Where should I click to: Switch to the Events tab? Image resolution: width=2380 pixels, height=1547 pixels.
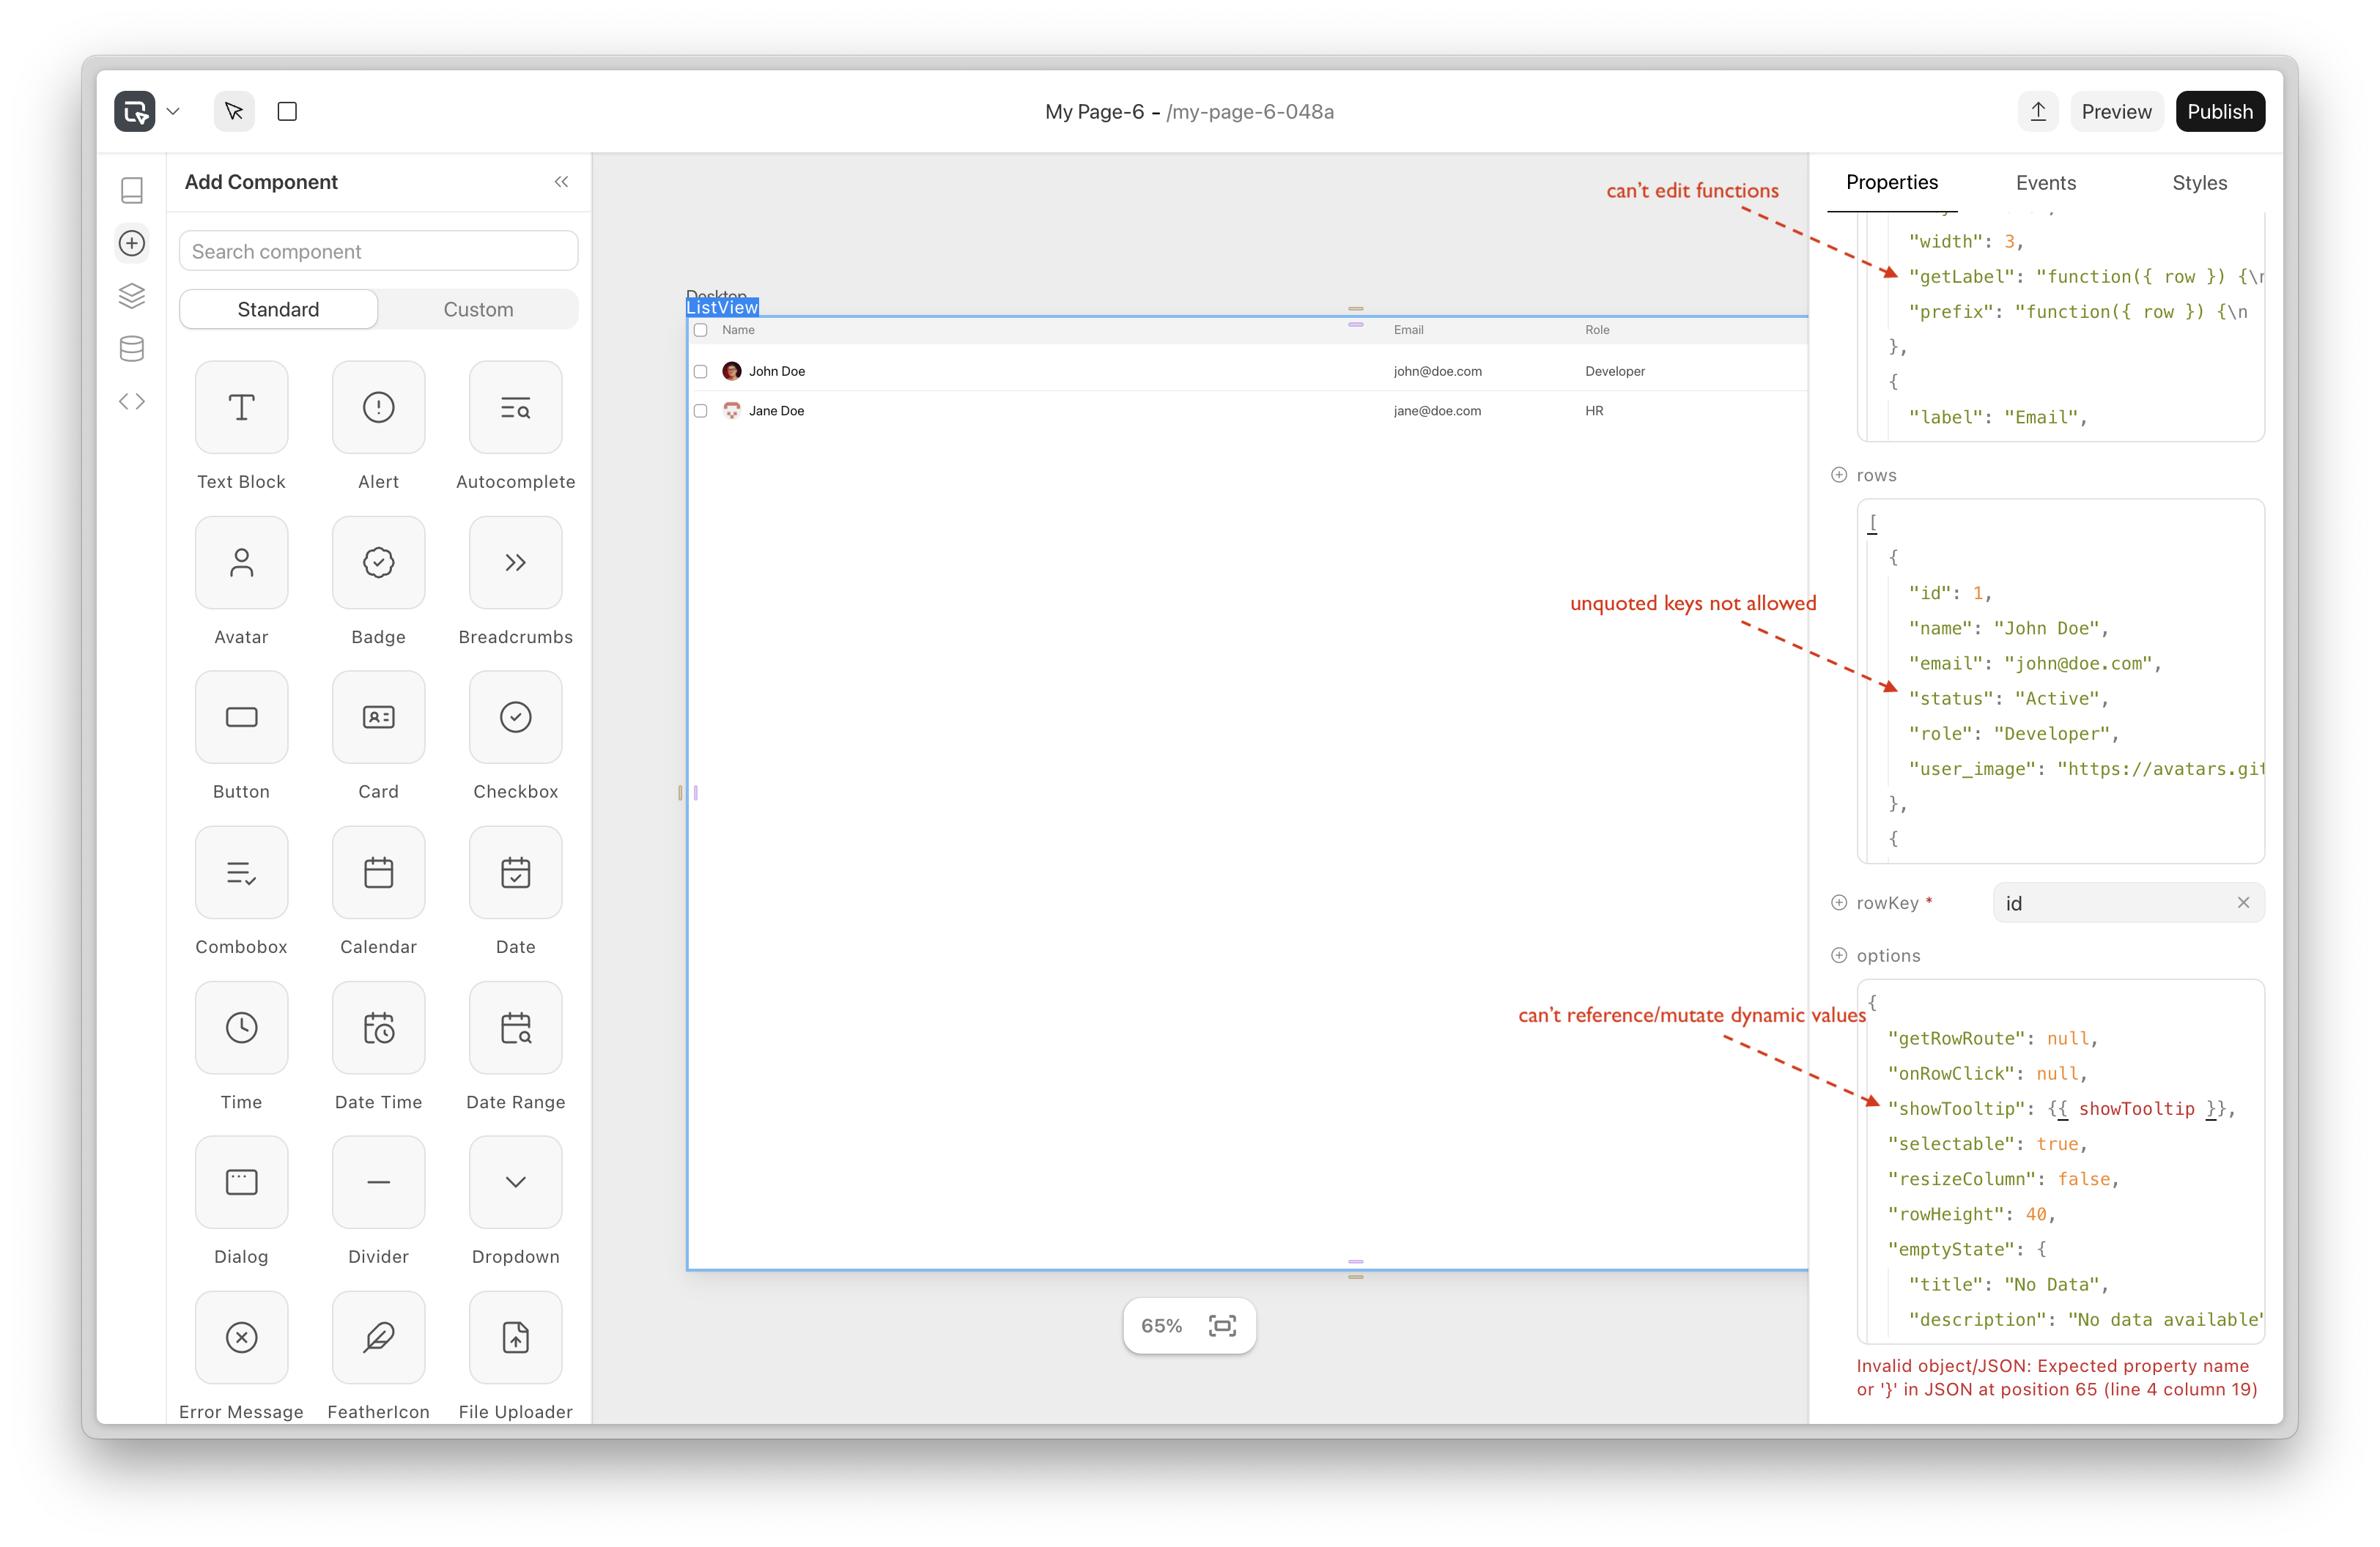click(2045, 183)
